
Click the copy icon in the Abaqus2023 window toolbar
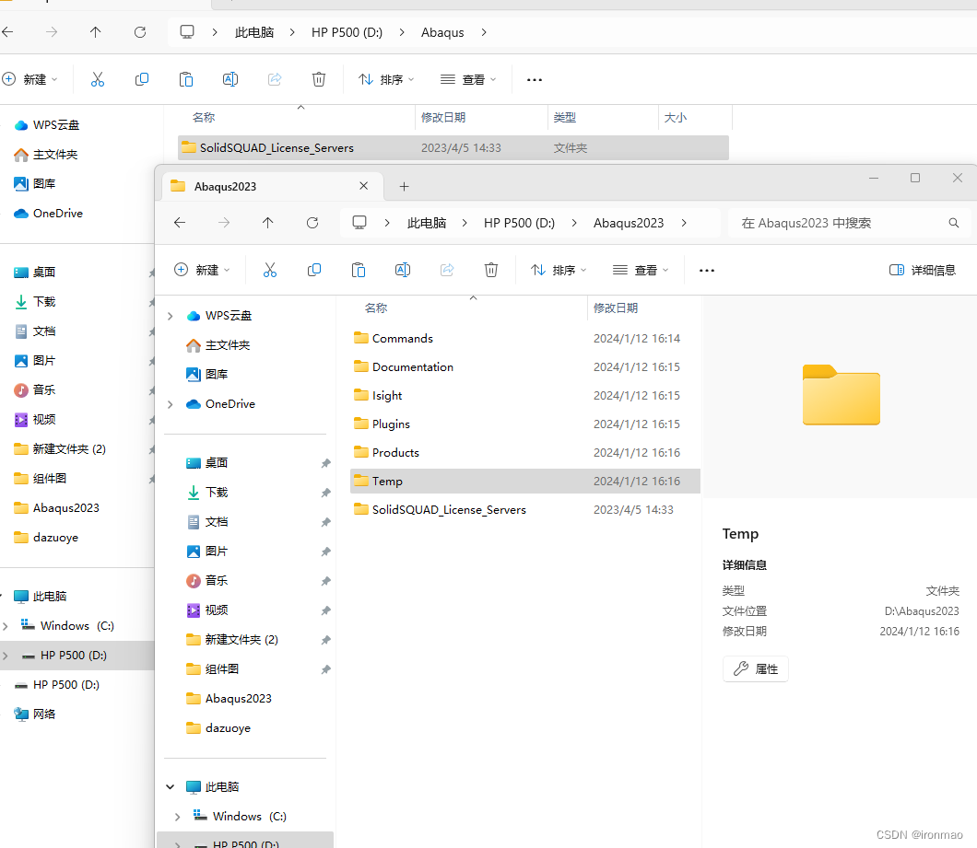314,270
